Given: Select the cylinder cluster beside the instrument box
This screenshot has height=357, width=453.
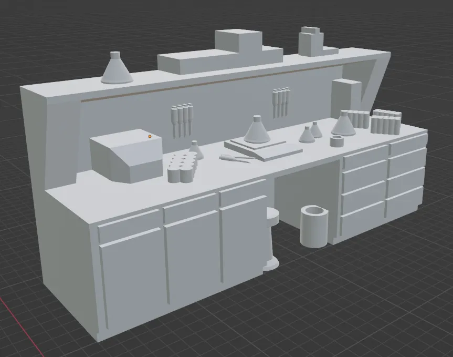Looking at the screenshot, I should tap(183, 168).
